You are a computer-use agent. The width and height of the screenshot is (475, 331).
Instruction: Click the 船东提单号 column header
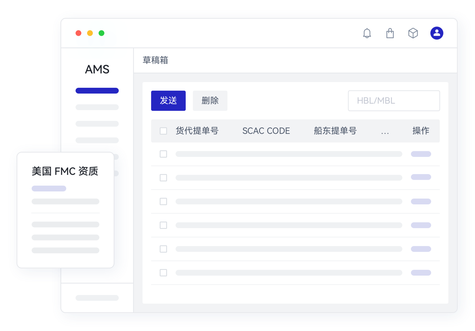tap(335, 131)
